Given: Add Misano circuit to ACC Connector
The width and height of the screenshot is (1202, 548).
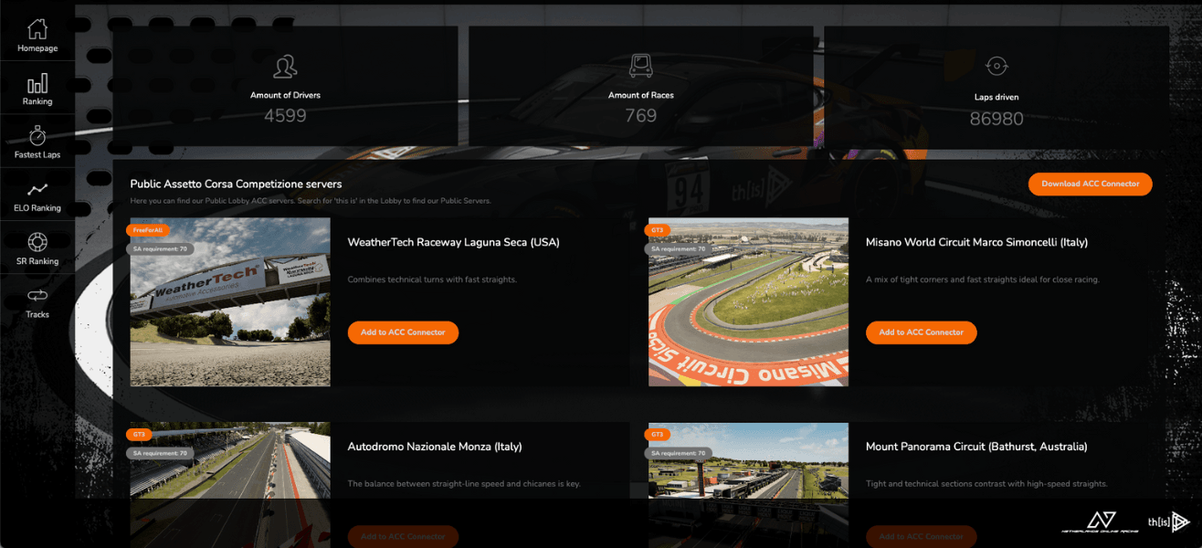Looking at the screenshot, I should click(921, 332).
